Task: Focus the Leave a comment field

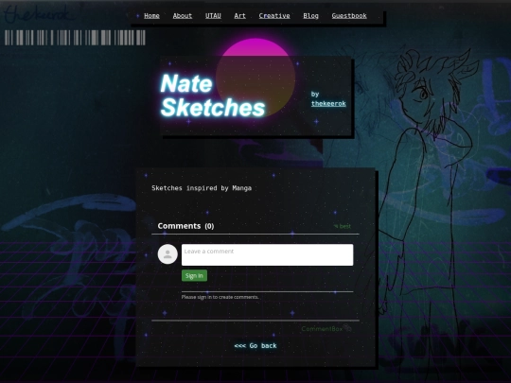Action: point(267,254)
